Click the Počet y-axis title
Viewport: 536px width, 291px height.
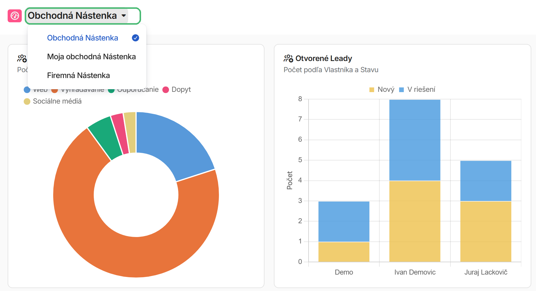[290, 180]
